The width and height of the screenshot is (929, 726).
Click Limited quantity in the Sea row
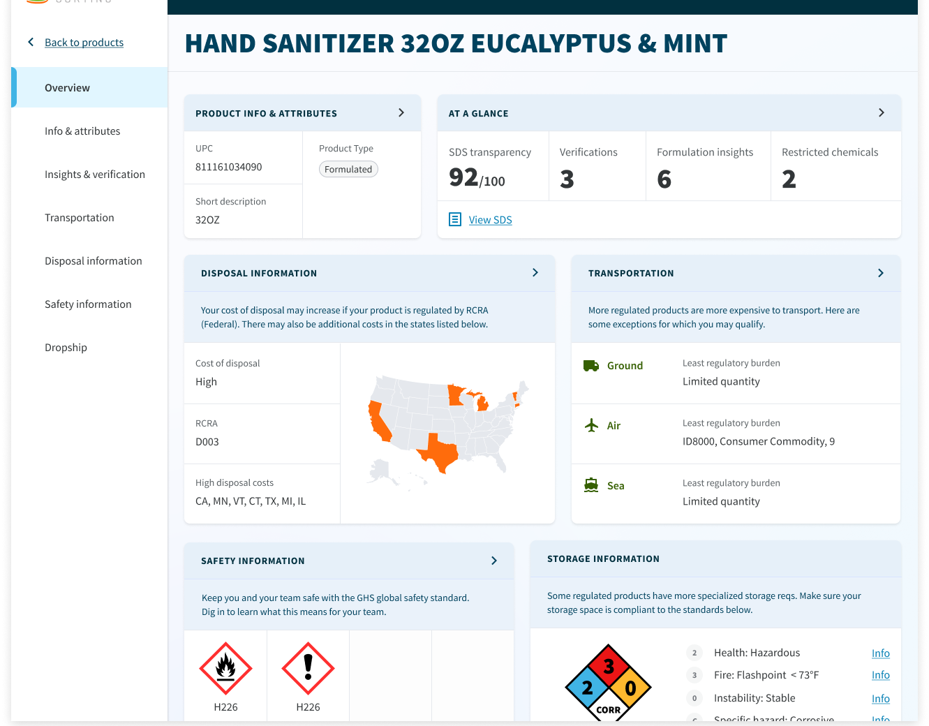tap(721, 501)
